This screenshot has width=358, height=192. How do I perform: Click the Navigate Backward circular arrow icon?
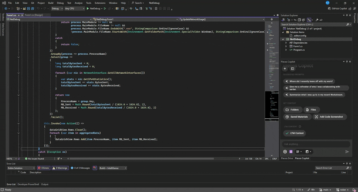pos(6,9)
